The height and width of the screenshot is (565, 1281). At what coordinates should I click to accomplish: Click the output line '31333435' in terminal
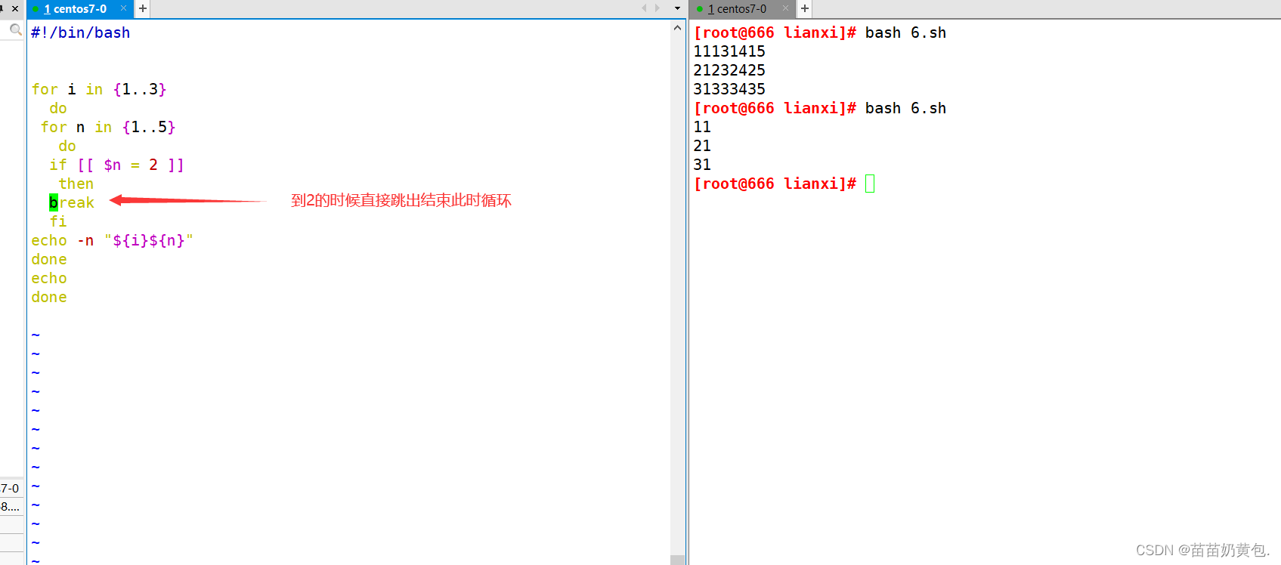pos(729,89)
